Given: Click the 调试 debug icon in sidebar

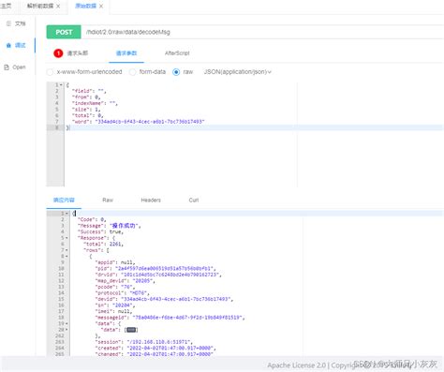Looking at the screenshot, I should point(8,45).
